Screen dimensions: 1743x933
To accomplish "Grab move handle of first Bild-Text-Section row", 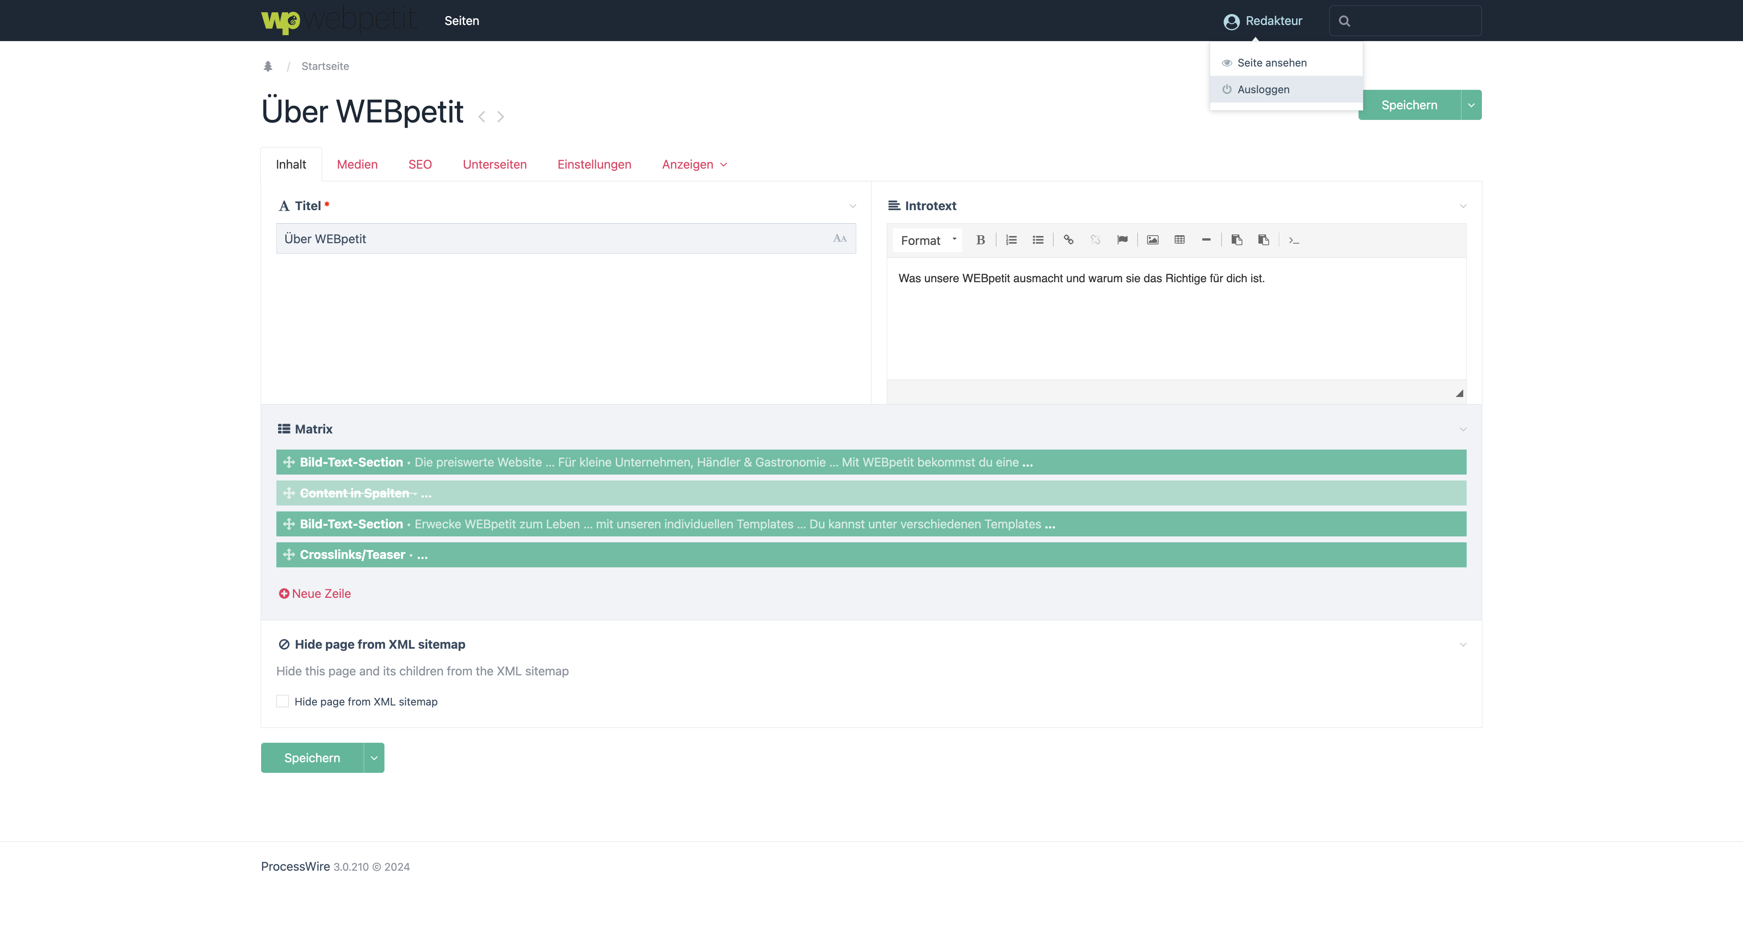I will click(289, 462).
